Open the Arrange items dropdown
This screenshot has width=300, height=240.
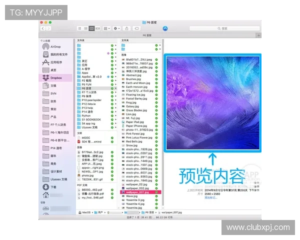click(x=107, y=29)
